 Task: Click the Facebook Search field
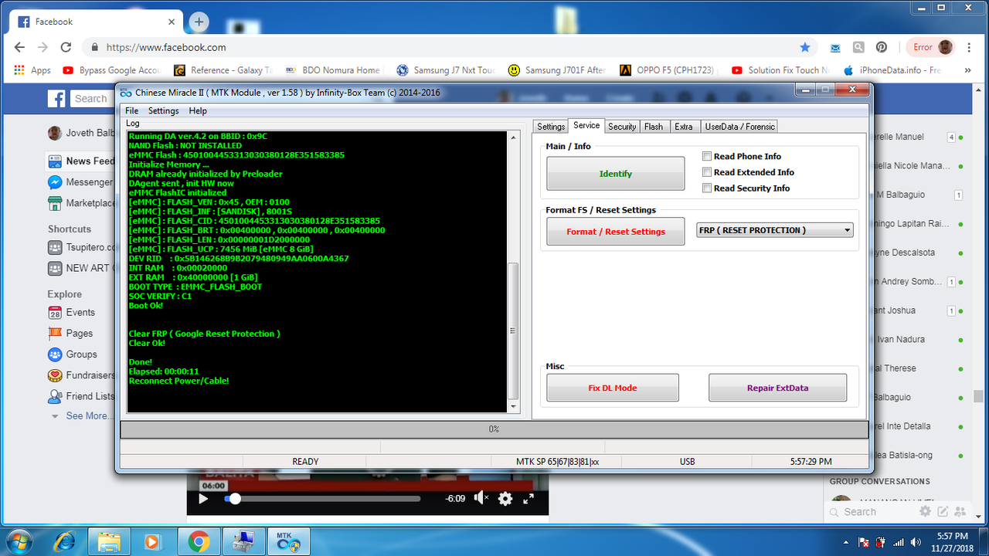[x=91, y=98]
